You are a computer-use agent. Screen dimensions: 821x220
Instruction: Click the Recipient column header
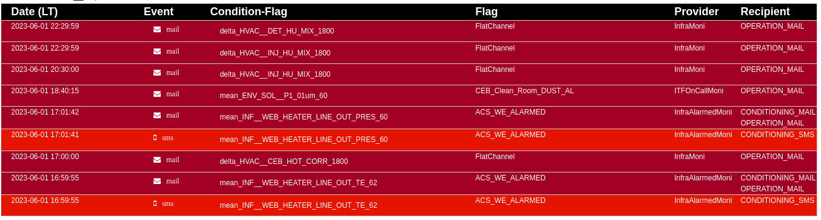pos(765,12)
